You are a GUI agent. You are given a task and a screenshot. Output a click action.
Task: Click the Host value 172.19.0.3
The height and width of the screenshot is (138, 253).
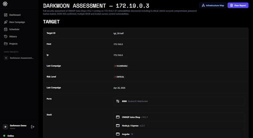pyautogui.click(x=118, y=44)
